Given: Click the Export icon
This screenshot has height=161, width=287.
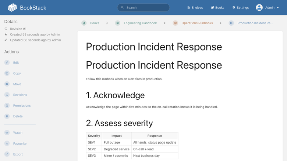Looking at the screenshot, I should (x=7, y=154).
